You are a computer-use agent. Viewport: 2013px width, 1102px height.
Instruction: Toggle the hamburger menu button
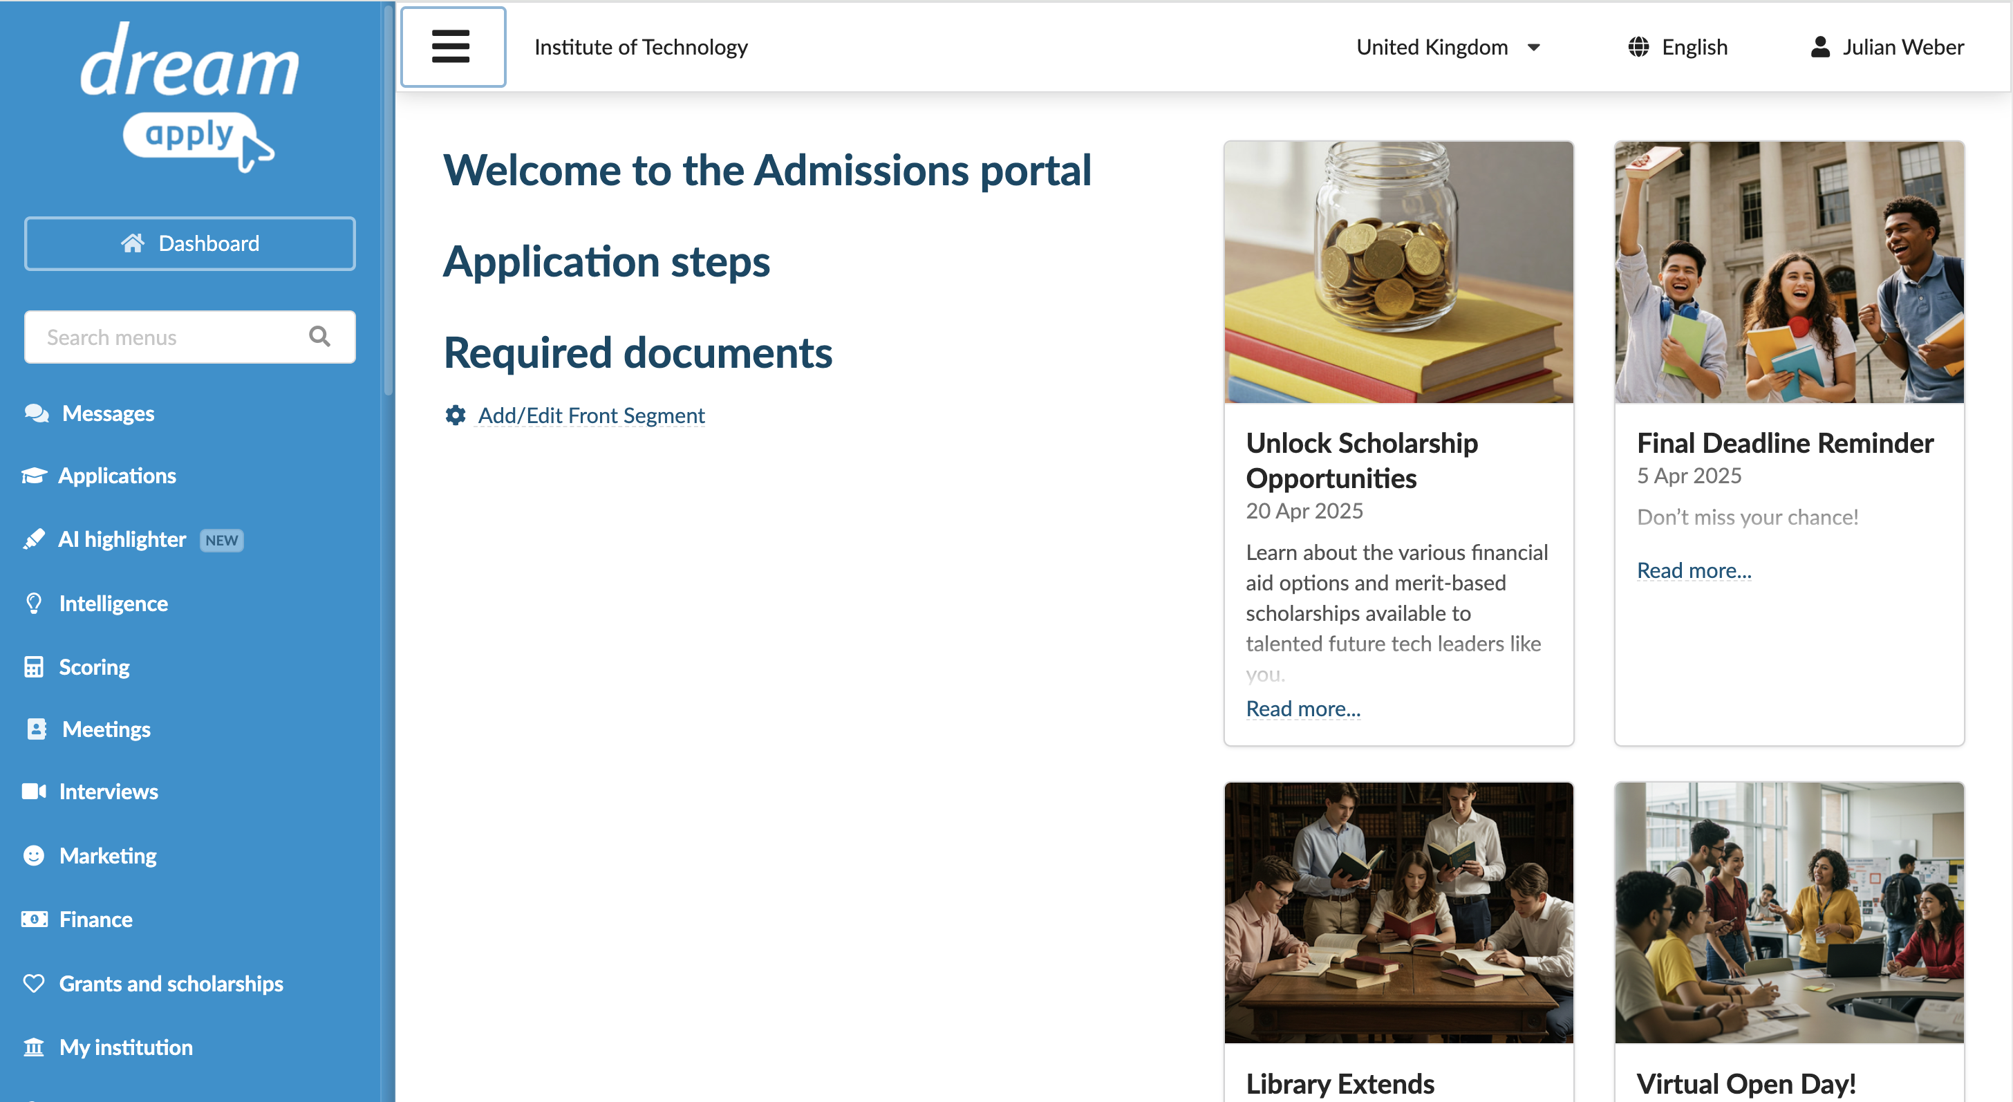(453, 47)
